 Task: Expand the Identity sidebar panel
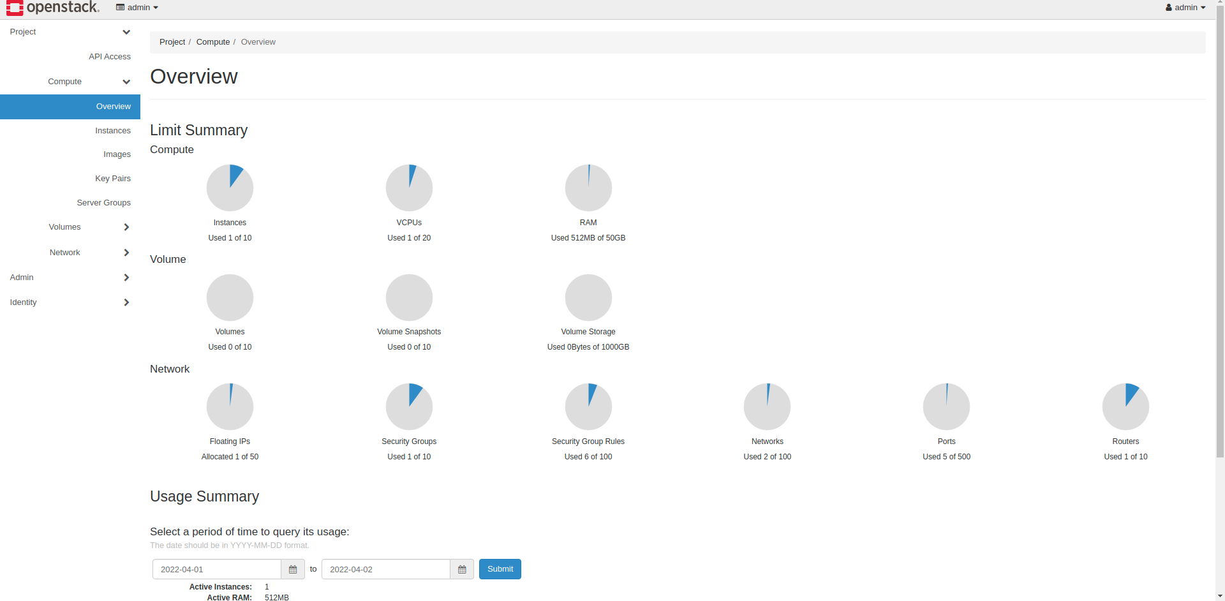[x=70, y=302]
